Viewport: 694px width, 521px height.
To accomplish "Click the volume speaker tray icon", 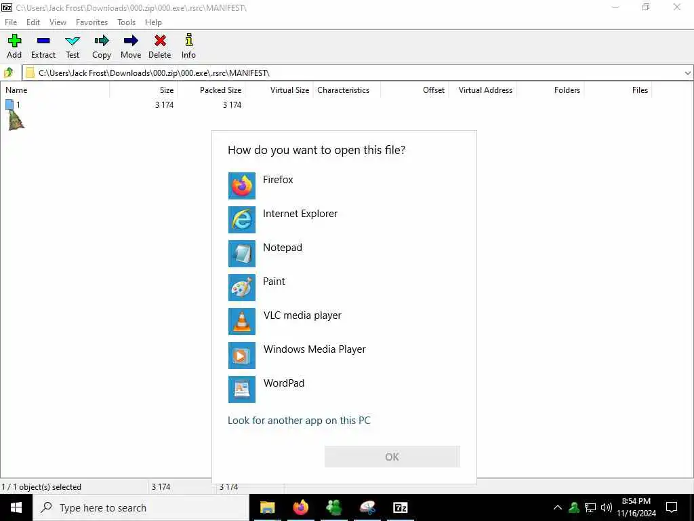I will coord(607,507).
